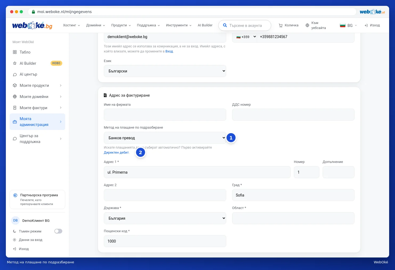
Task: Click the Директен дебит link
Action: pos(116,153)
